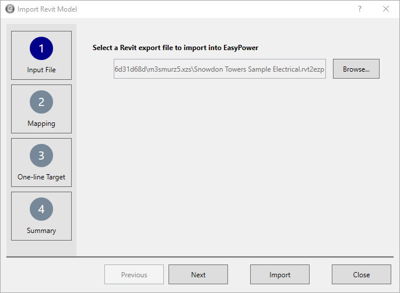This screenshot has width=400, height=293.
Task: Click the grayed-out Previous button
Action: [x=134, y=275]
